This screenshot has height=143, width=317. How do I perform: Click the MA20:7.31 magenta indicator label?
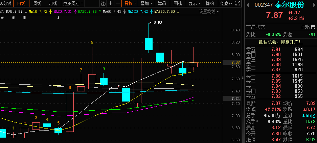point(63,12)
